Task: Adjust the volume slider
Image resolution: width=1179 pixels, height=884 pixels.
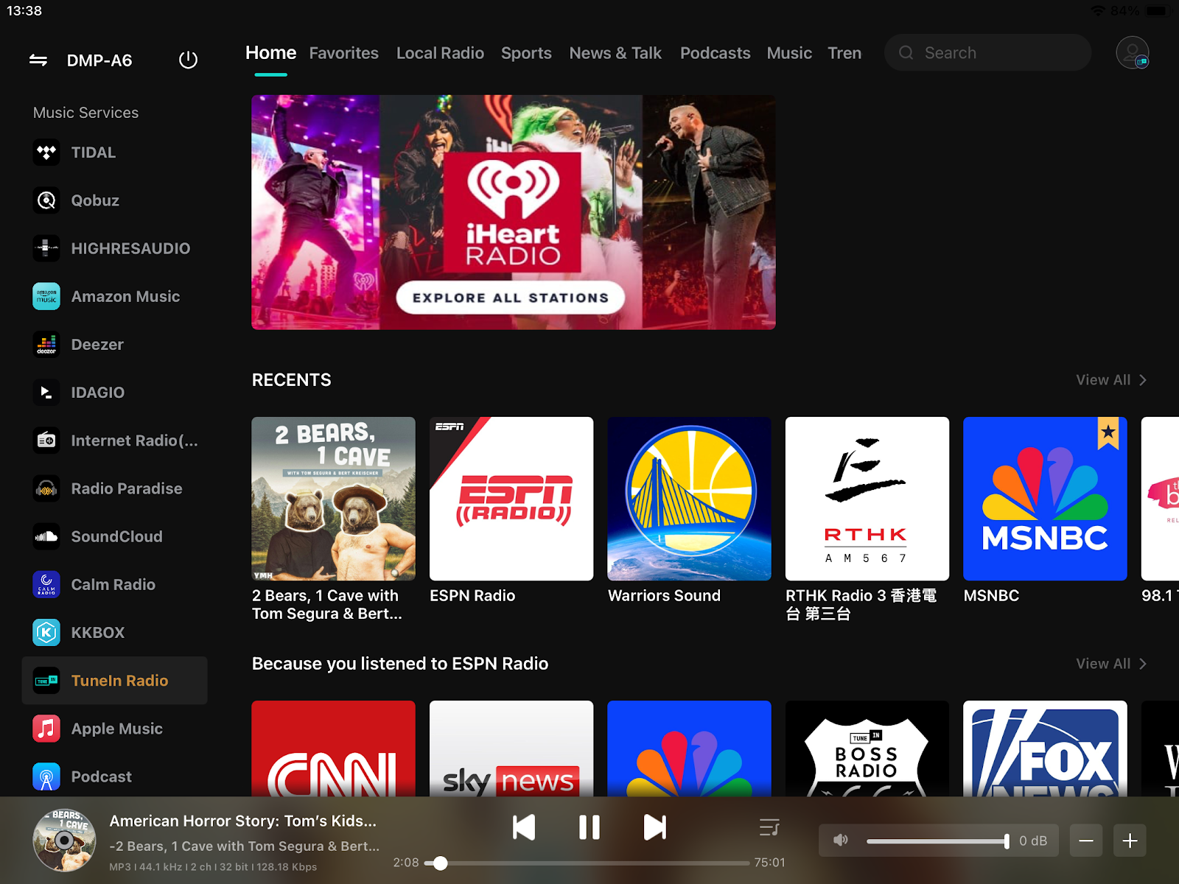Action: point(937,841)
